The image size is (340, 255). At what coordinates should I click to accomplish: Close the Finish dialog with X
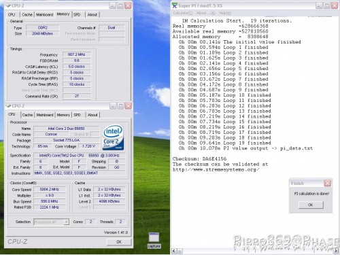tap(327, 183)
